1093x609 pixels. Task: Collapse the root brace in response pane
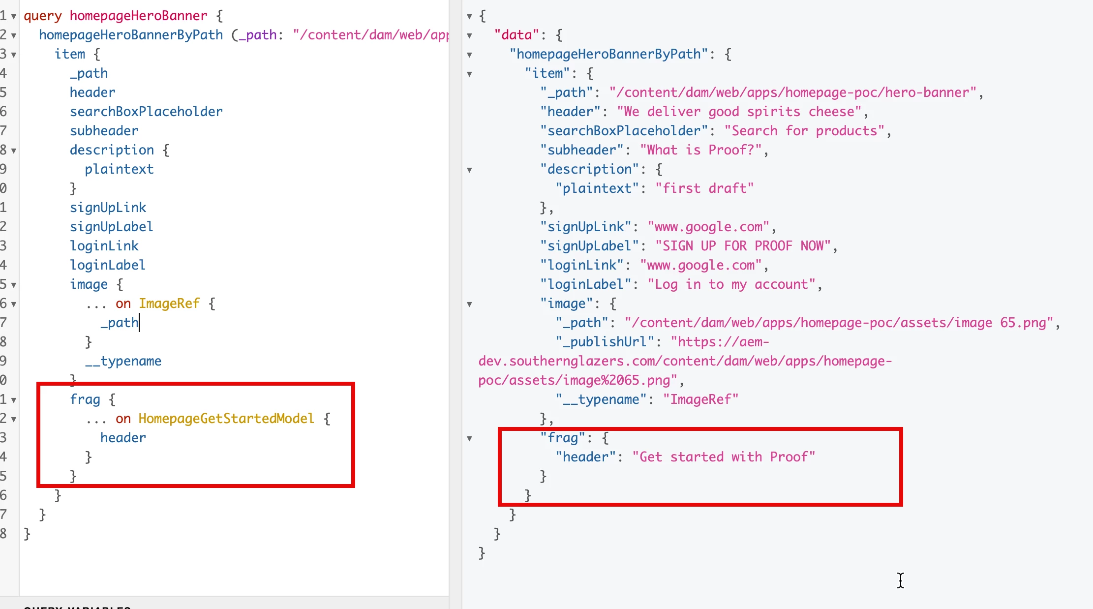pos(469,16)
